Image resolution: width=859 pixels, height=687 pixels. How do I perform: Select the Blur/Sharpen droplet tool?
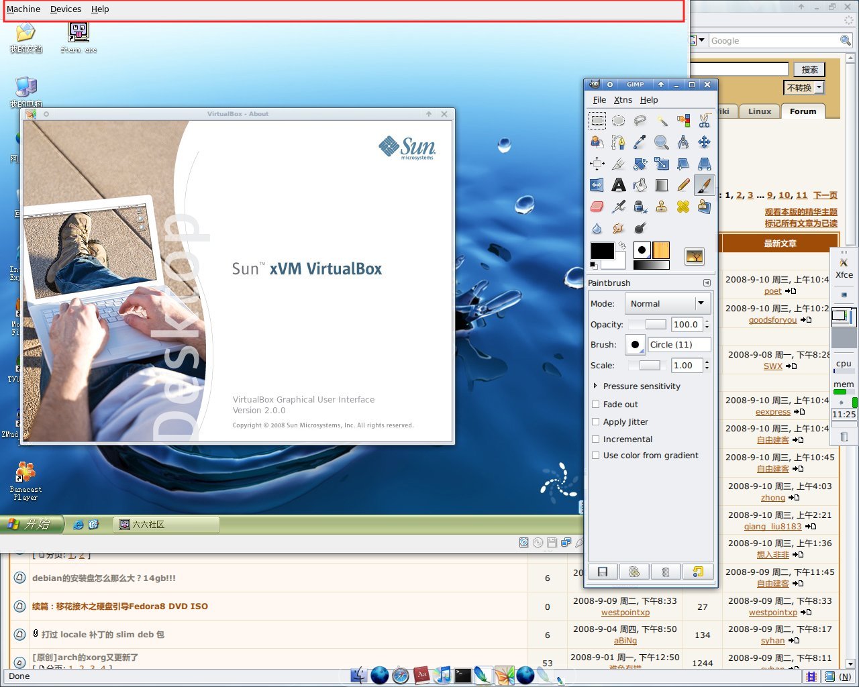tap(597, 228)
